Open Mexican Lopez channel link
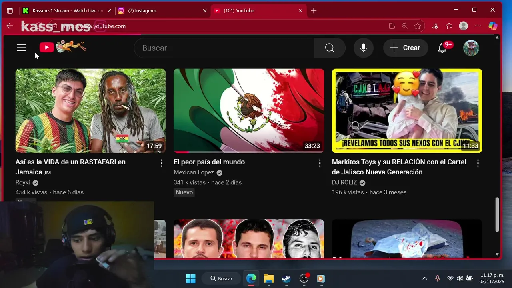Viewport: 512px width, 288px height. point(194,172)
